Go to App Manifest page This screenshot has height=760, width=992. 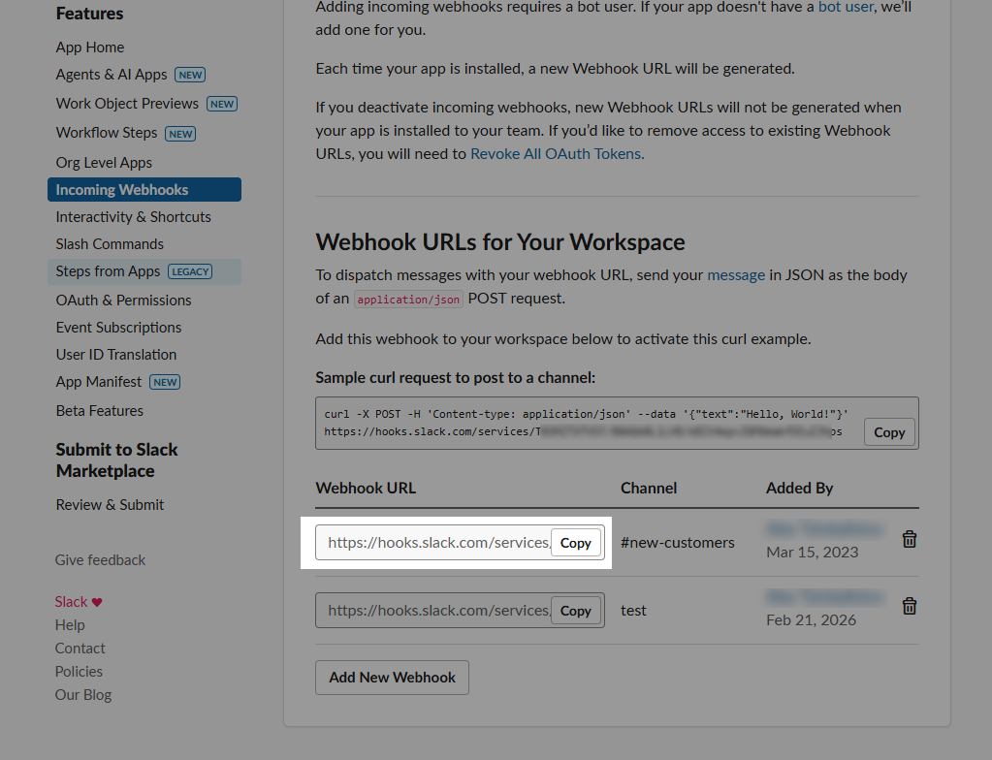click(x=97, y=381)
